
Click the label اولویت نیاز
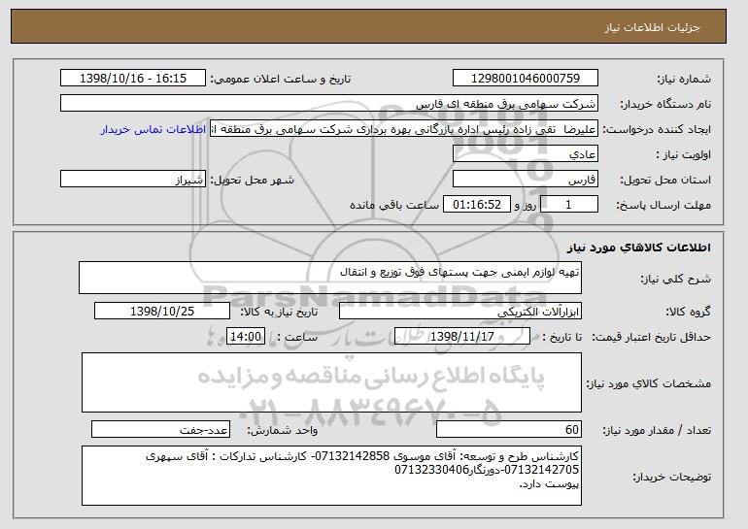683,155
